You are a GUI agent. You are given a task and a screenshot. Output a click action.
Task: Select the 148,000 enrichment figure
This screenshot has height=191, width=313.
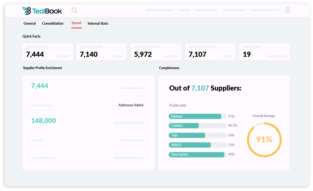pyautogui.click(x=44, y=121)
